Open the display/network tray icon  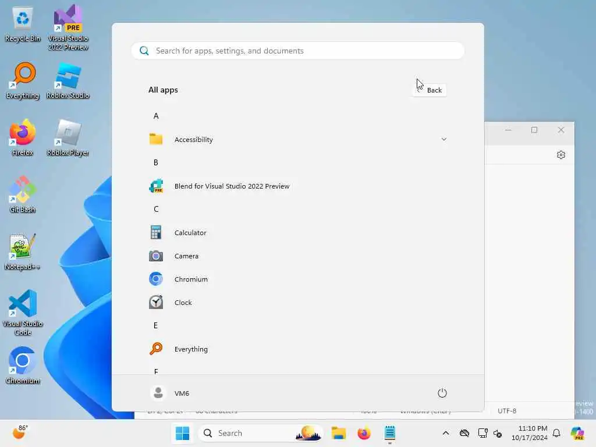[x=483, y=433]
